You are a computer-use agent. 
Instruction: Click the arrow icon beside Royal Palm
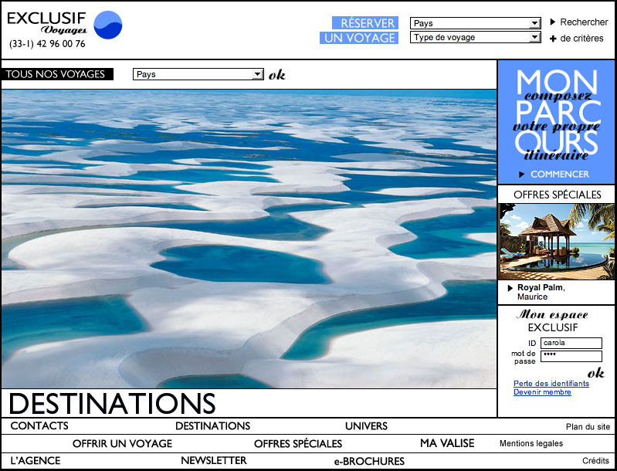[x=510, y=288]
